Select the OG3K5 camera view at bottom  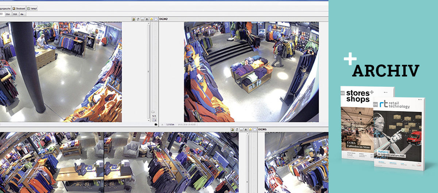pos(297,162)
